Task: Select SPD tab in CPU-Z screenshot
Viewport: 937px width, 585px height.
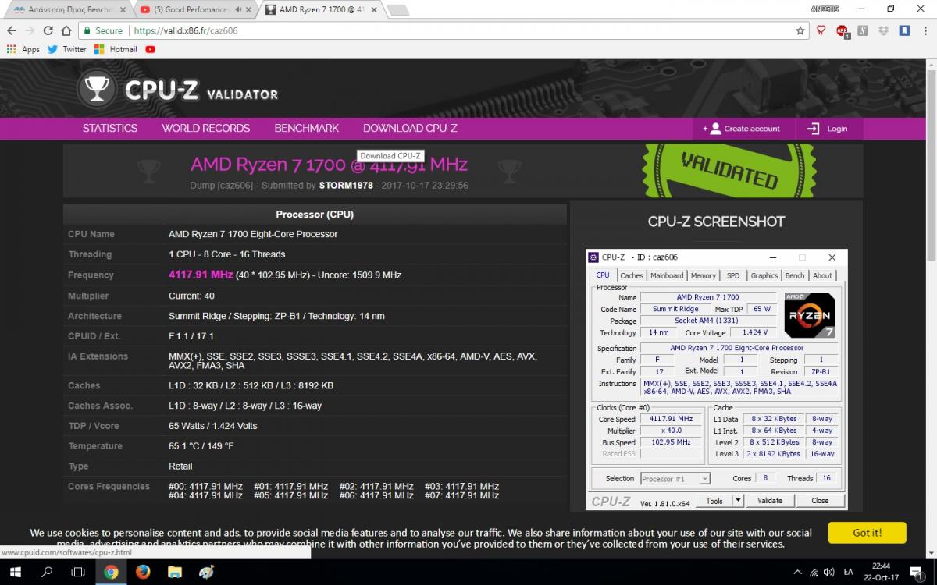Action: tap(733, 275)
